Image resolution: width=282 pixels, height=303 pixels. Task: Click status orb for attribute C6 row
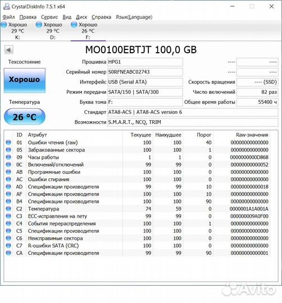[8, 238]
